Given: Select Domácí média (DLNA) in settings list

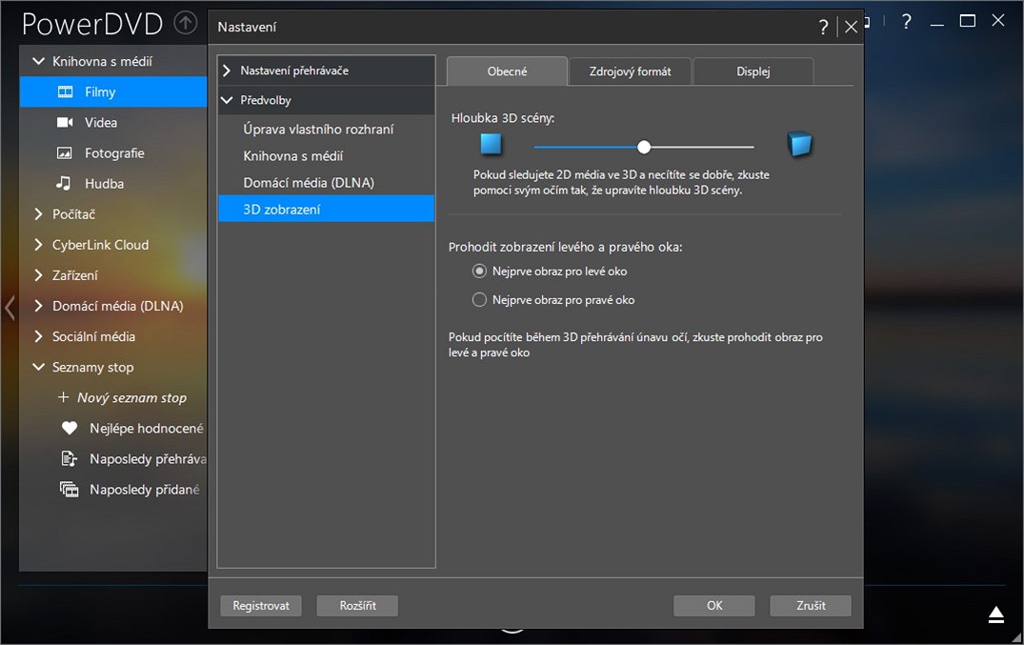Looking at the screenshot, I should (309, 183).
